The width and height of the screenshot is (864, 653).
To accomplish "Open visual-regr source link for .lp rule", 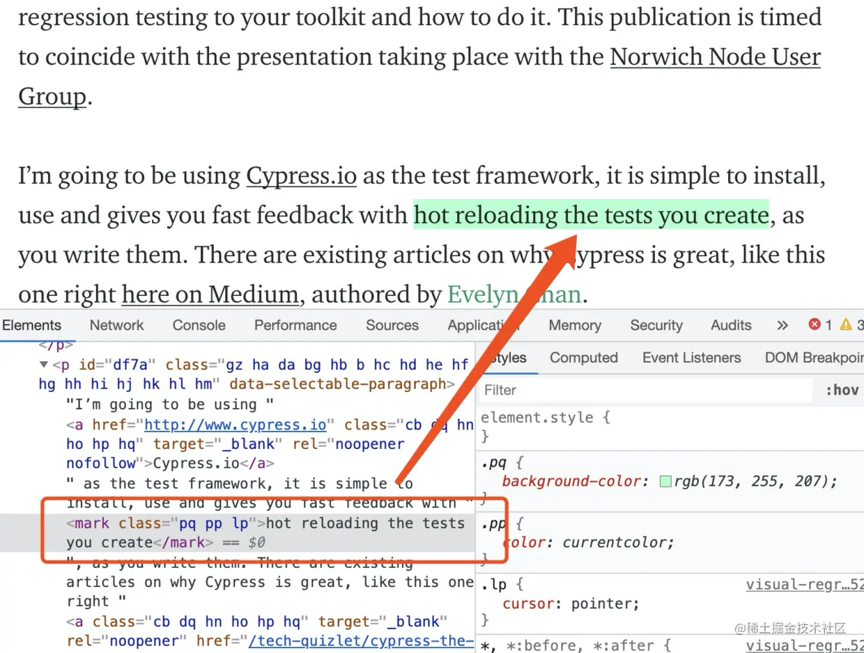I will (x=804, y=585).
